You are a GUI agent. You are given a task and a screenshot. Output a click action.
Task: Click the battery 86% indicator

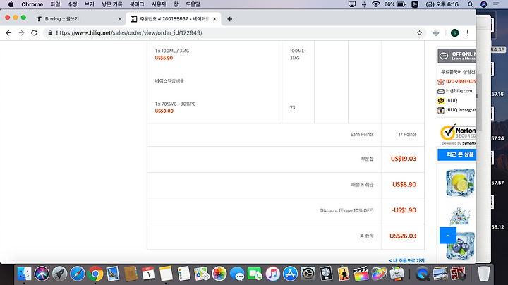click(x=395, y=4)
